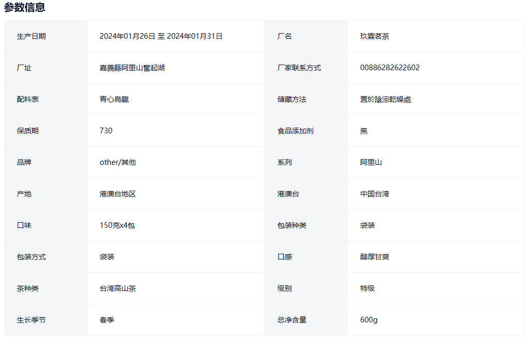Viewport: 531px width, 340px height.
Task: Click the origin value 港澳台地区
Action: (x=117, y=194)
